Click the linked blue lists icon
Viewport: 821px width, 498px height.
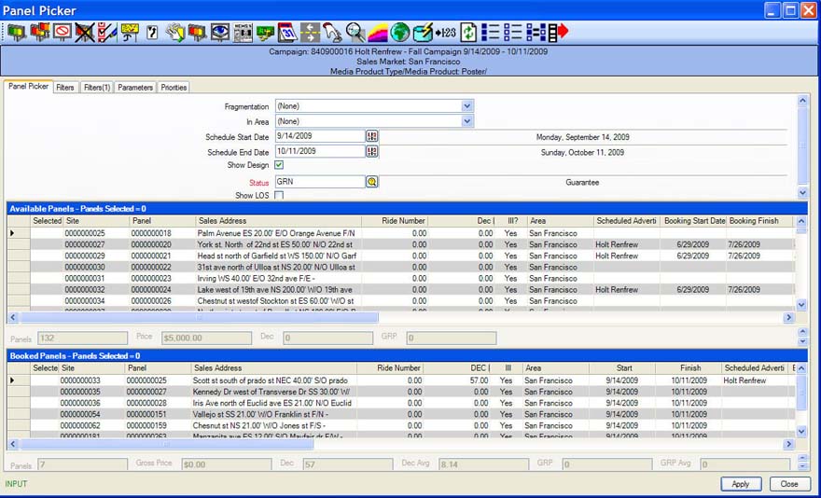click(536, 33)
